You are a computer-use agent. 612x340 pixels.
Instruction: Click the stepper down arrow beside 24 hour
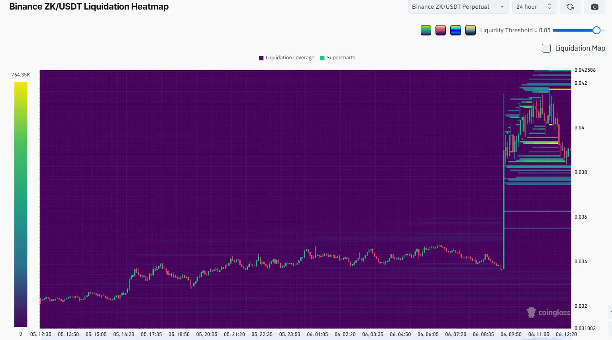(x=549, y=10)
